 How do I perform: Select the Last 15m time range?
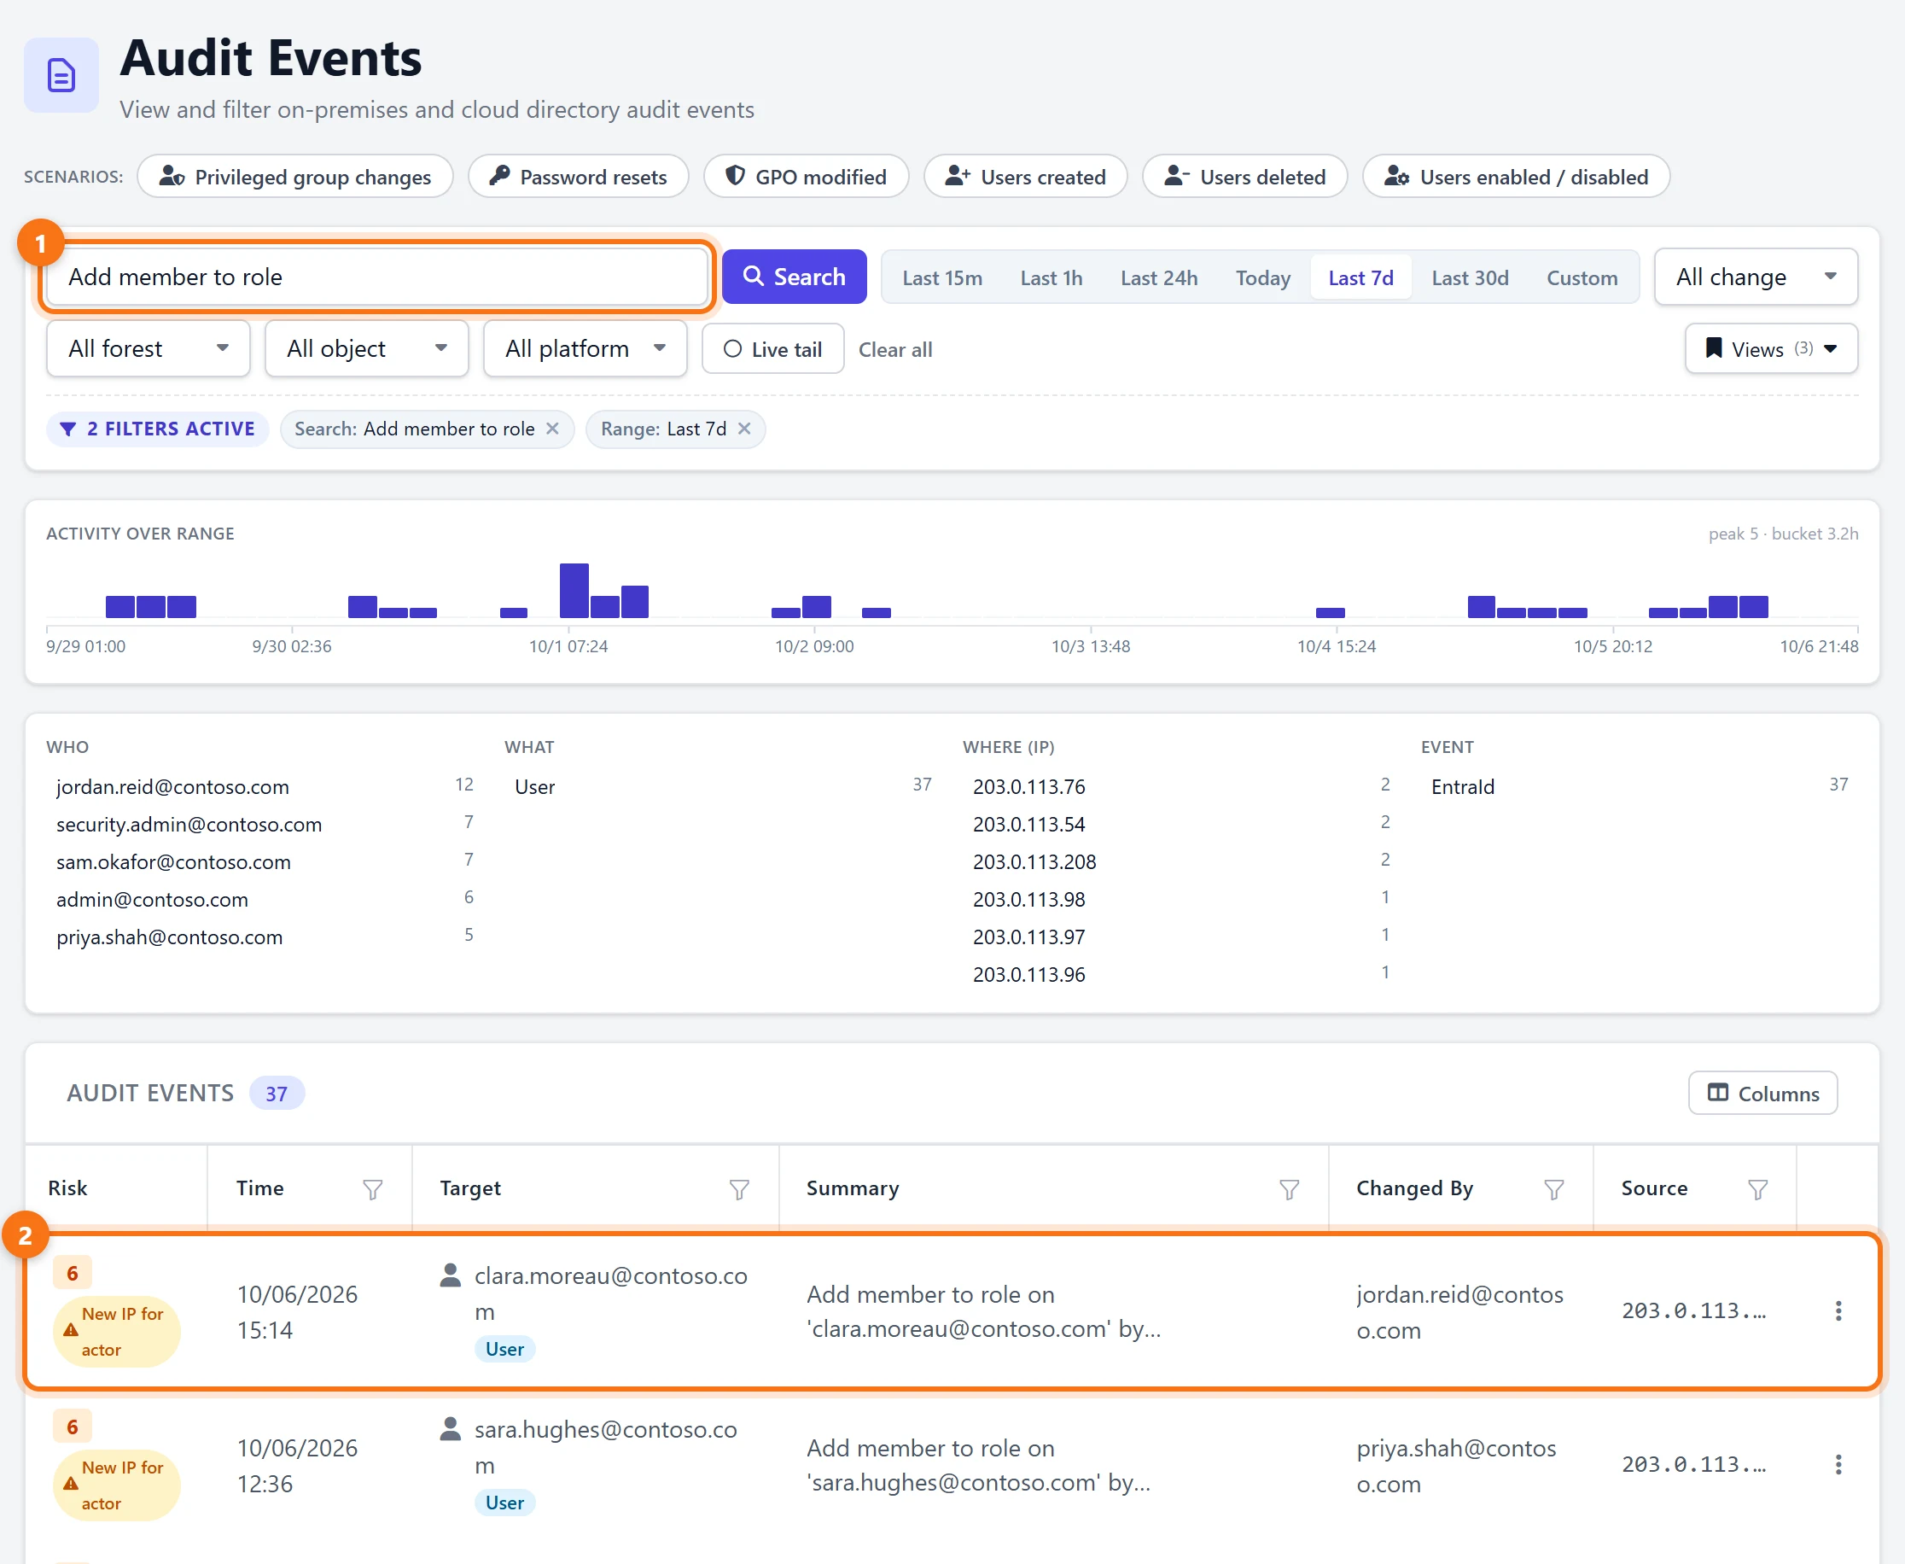(942, 277)
